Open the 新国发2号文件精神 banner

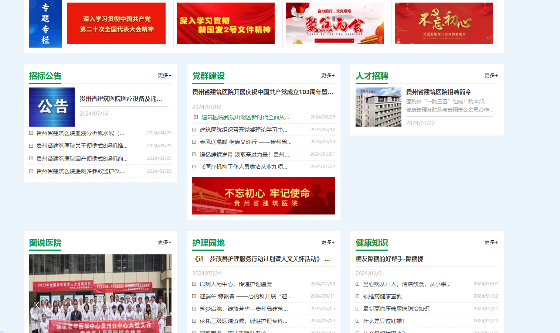click(225, 23)
